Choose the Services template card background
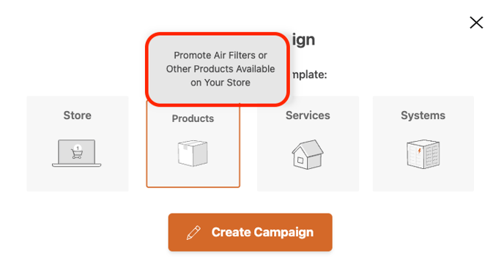 [308, 144]
